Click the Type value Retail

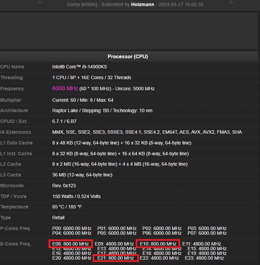click(58, 218)
